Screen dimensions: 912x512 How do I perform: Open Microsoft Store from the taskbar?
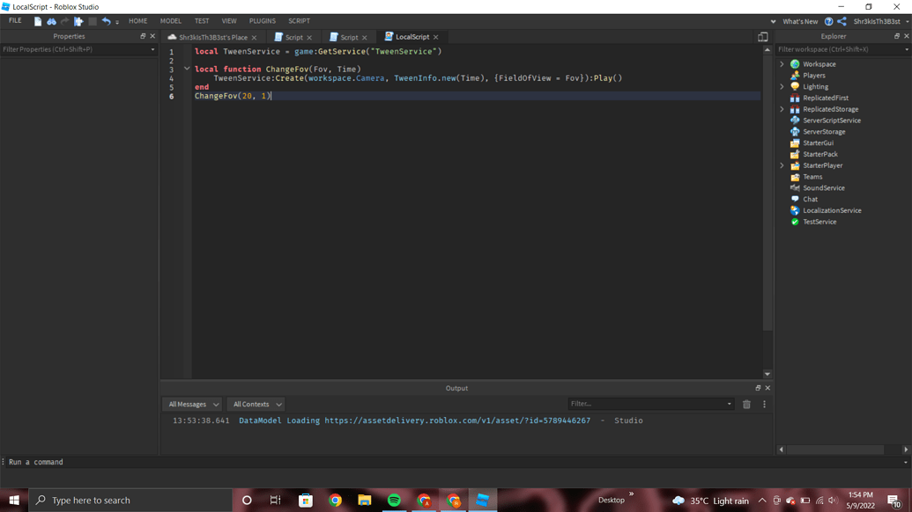click(x=306, y=500)
